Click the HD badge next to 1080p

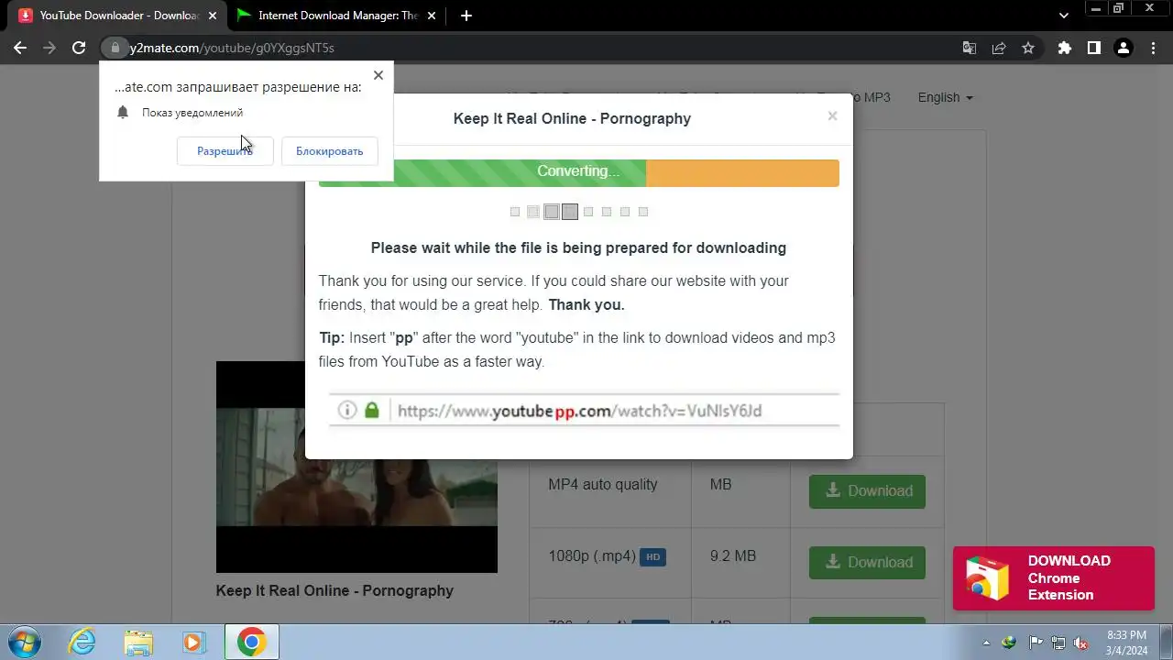[652, 556]
